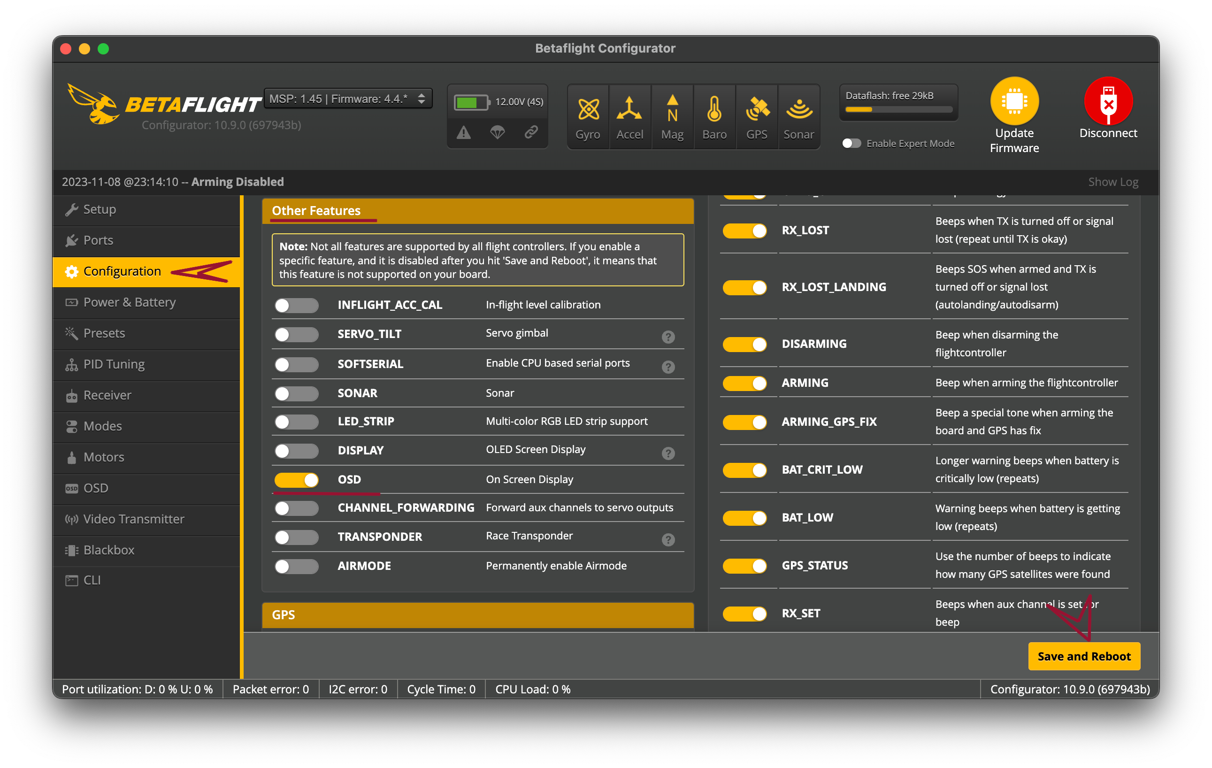Open help for DISPLAY feature

point(668,453)
